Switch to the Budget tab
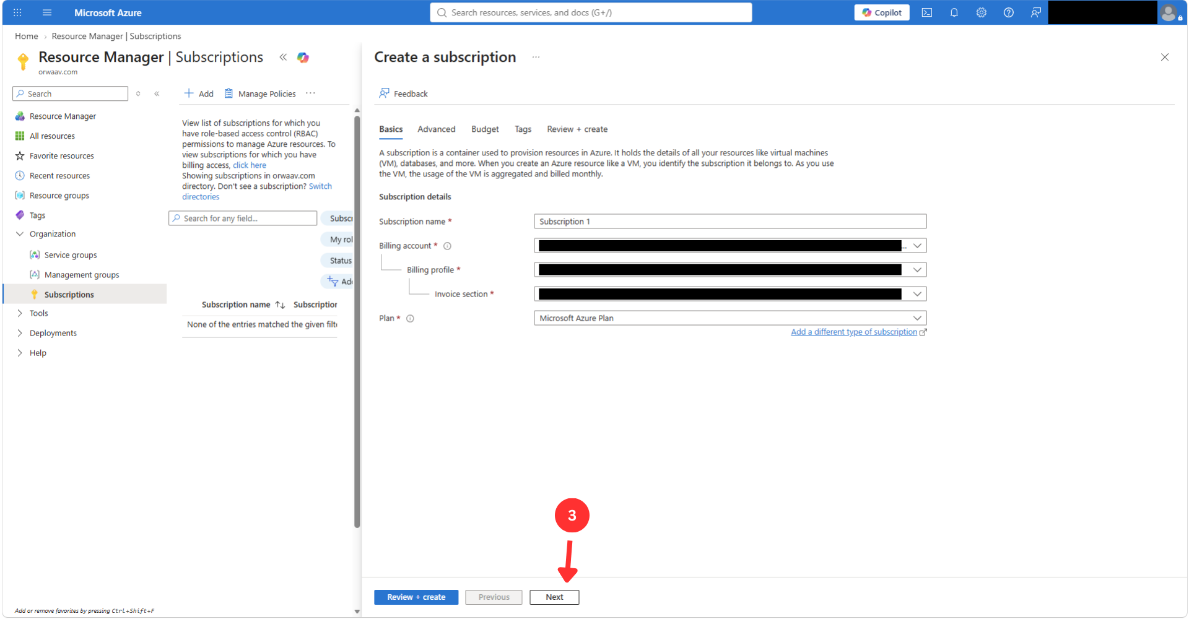The height and width of the screenshot is (619, 1189). click(485, 129)
